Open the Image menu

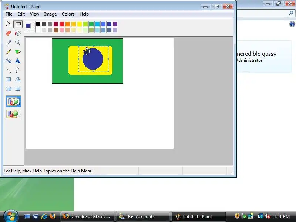[50, 14]
